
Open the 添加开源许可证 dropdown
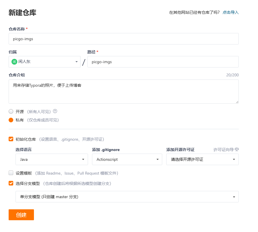pyautogui.click(x=202, y=159)
